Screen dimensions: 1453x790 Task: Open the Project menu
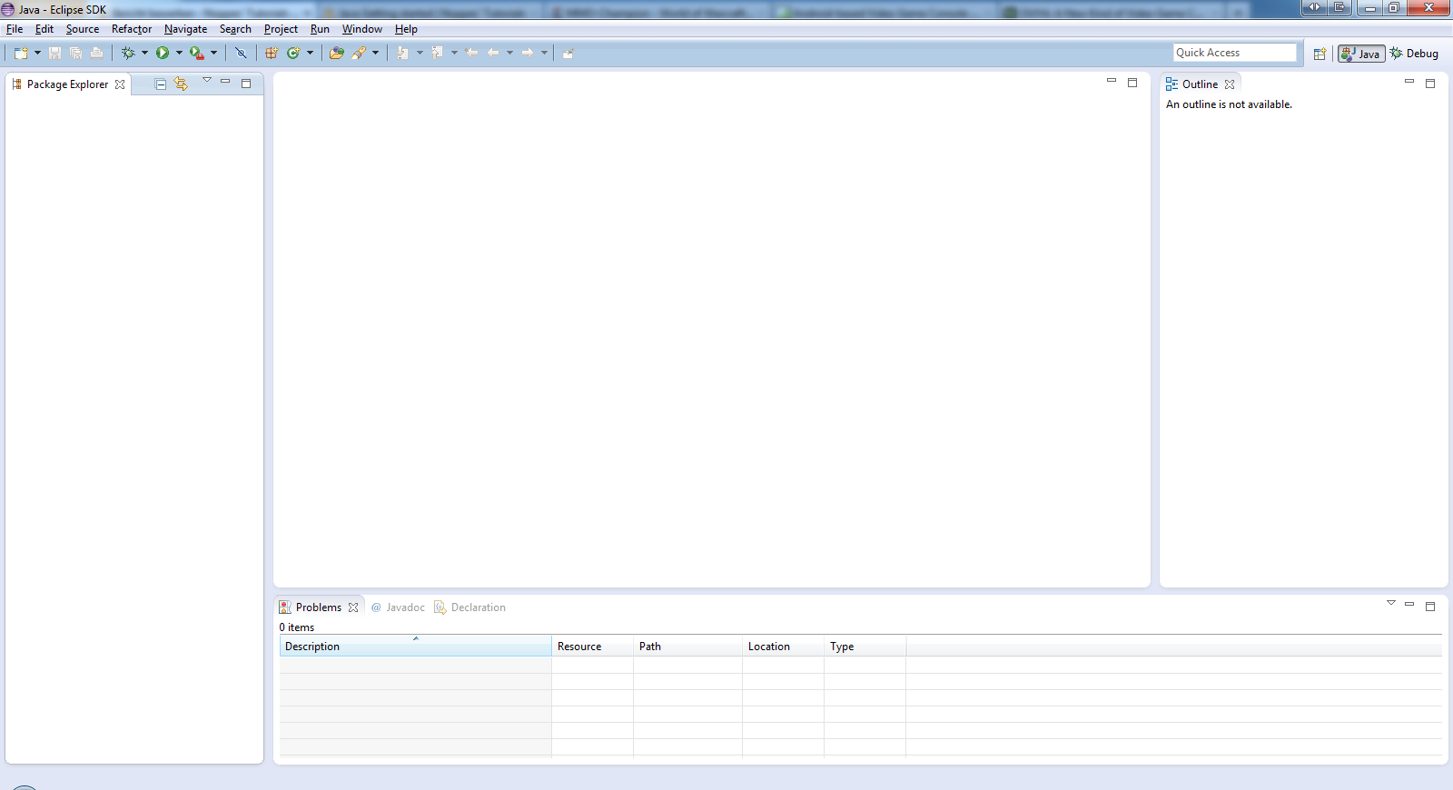pos(281,29)
